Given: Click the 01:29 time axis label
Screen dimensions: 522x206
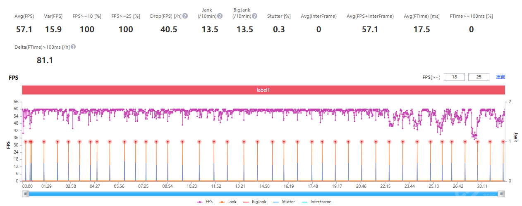Looking at the screenshot, I should (46, 187).
